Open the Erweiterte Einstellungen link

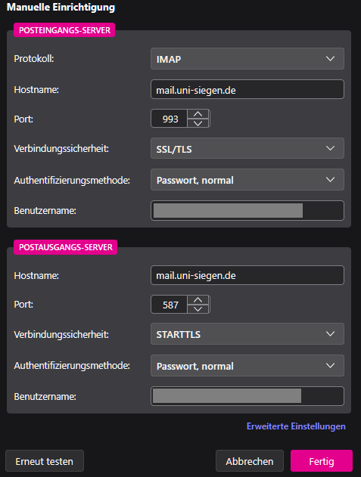click(x=296, y=426)
